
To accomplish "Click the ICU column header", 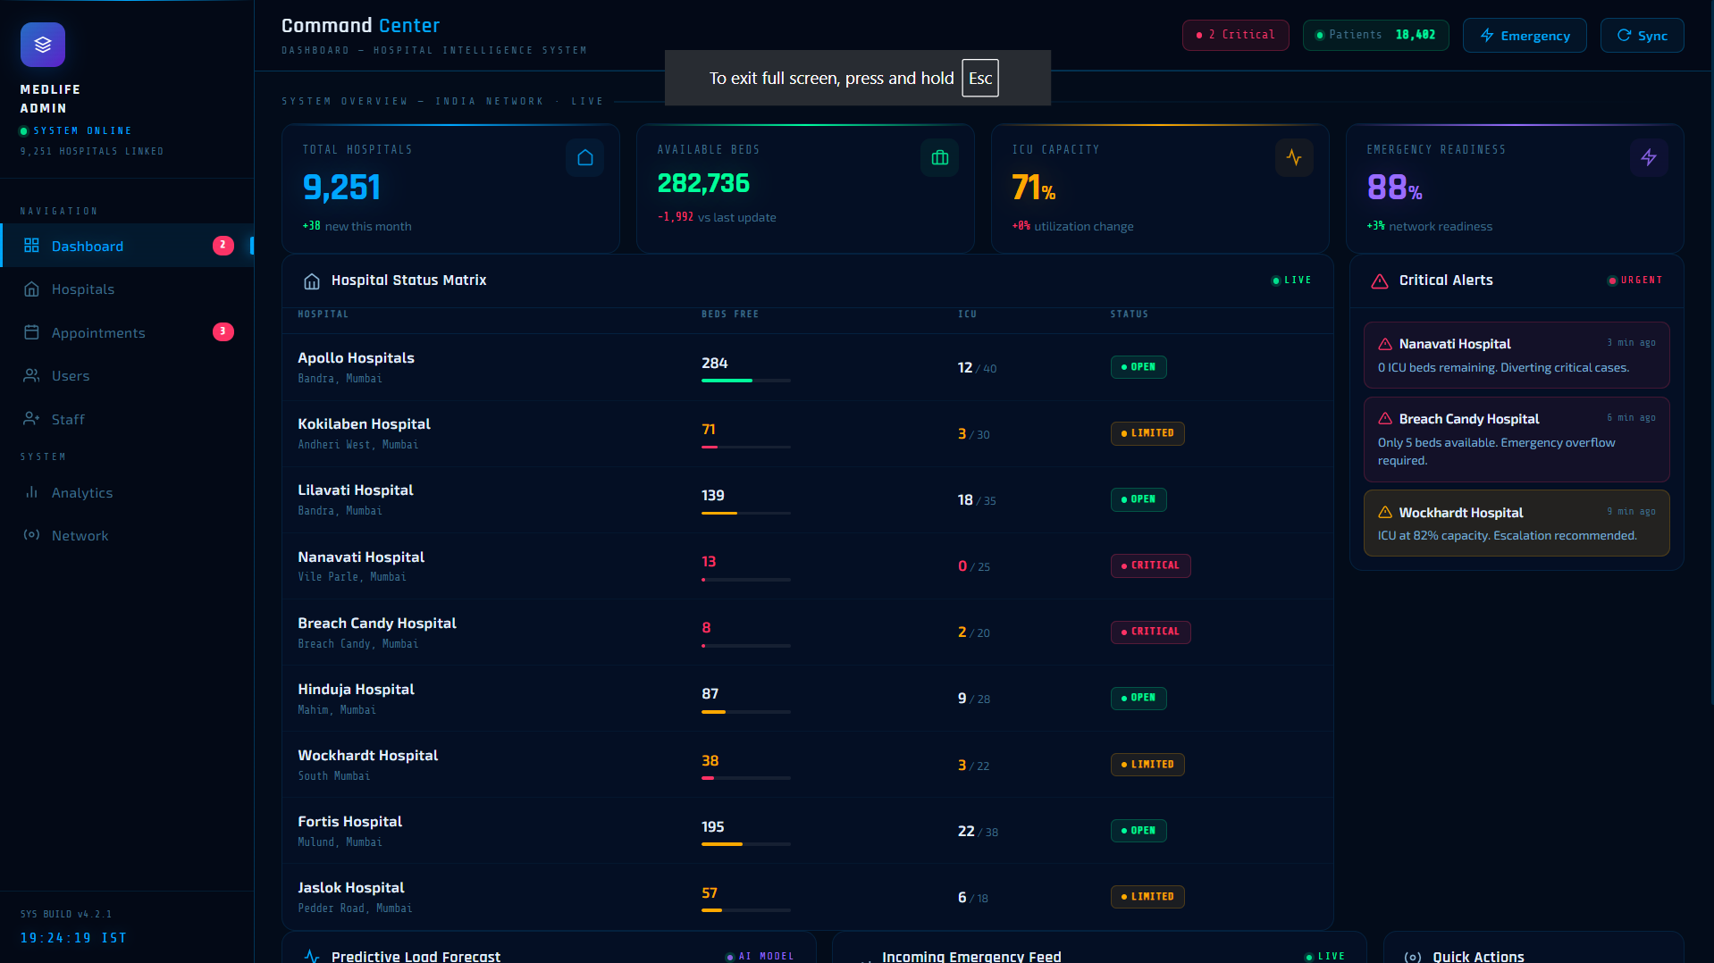I will tap(968, 314).
